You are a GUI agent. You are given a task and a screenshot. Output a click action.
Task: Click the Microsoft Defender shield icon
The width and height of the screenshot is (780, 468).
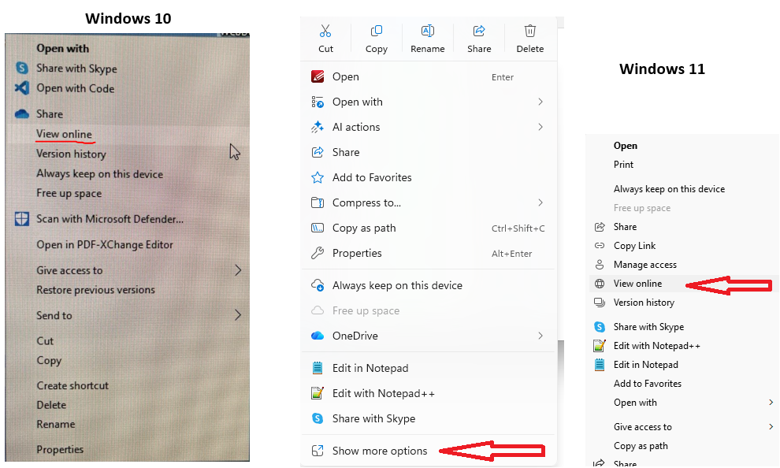pos(22,219)
